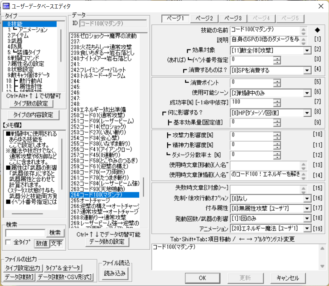Increase the イベント番号指定 value with the spinner
Image resolution: width=329 pixels, height=286 pixels.
pos(277,58)
